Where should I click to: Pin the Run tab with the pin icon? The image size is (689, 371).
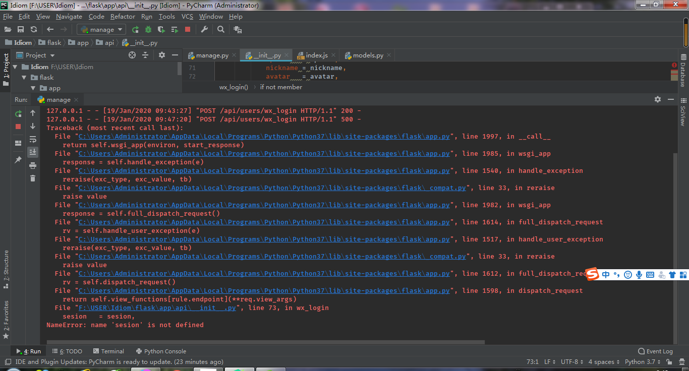click(x=18, y=160)
